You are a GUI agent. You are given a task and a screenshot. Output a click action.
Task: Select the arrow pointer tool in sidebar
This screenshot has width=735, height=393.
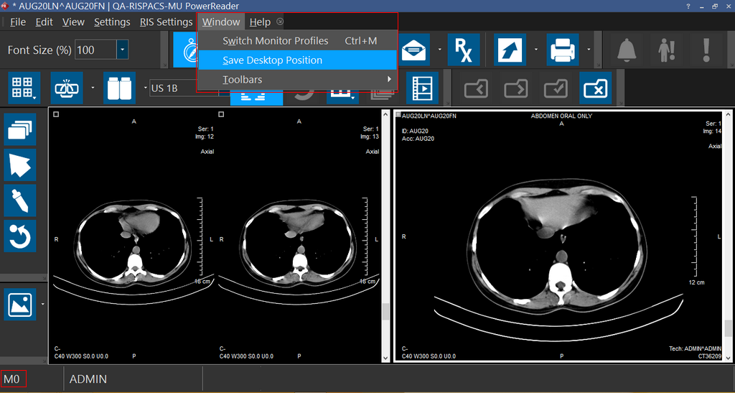coord(20,165)
